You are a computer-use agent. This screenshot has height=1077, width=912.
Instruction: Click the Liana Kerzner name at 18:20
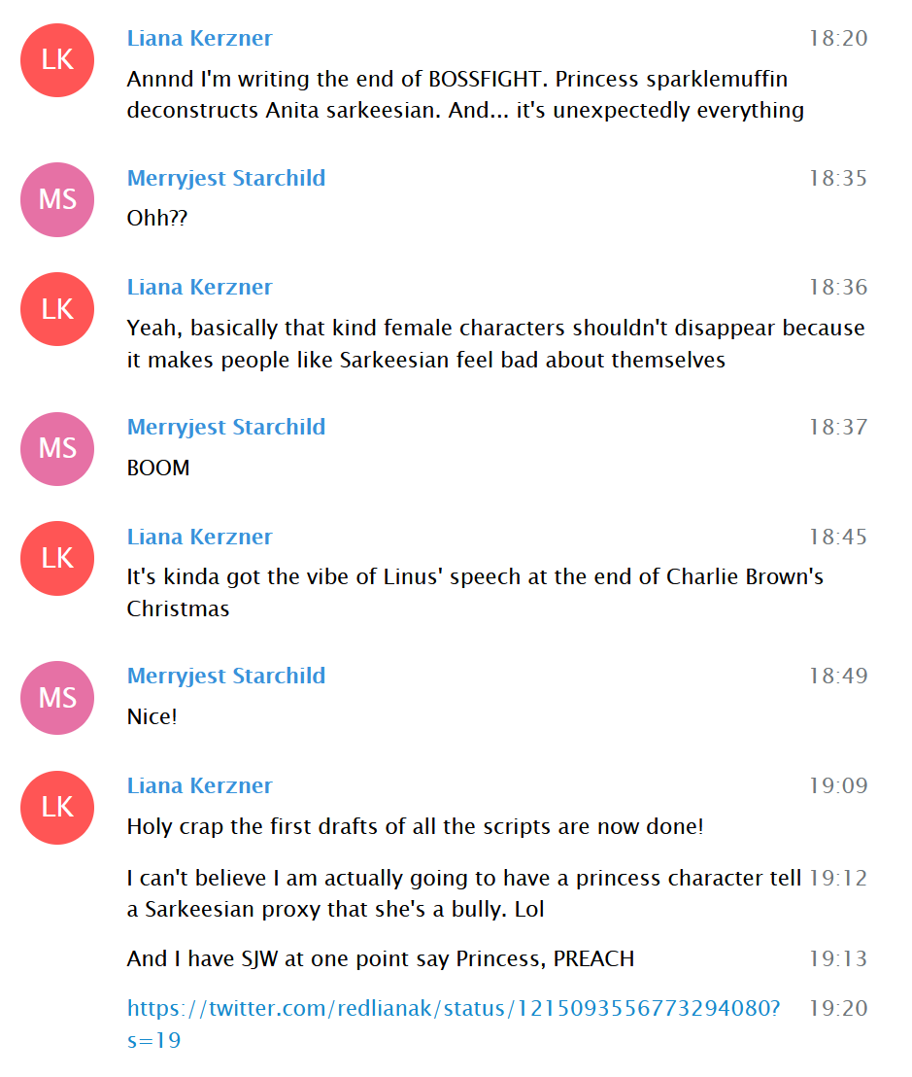[199, 39]
